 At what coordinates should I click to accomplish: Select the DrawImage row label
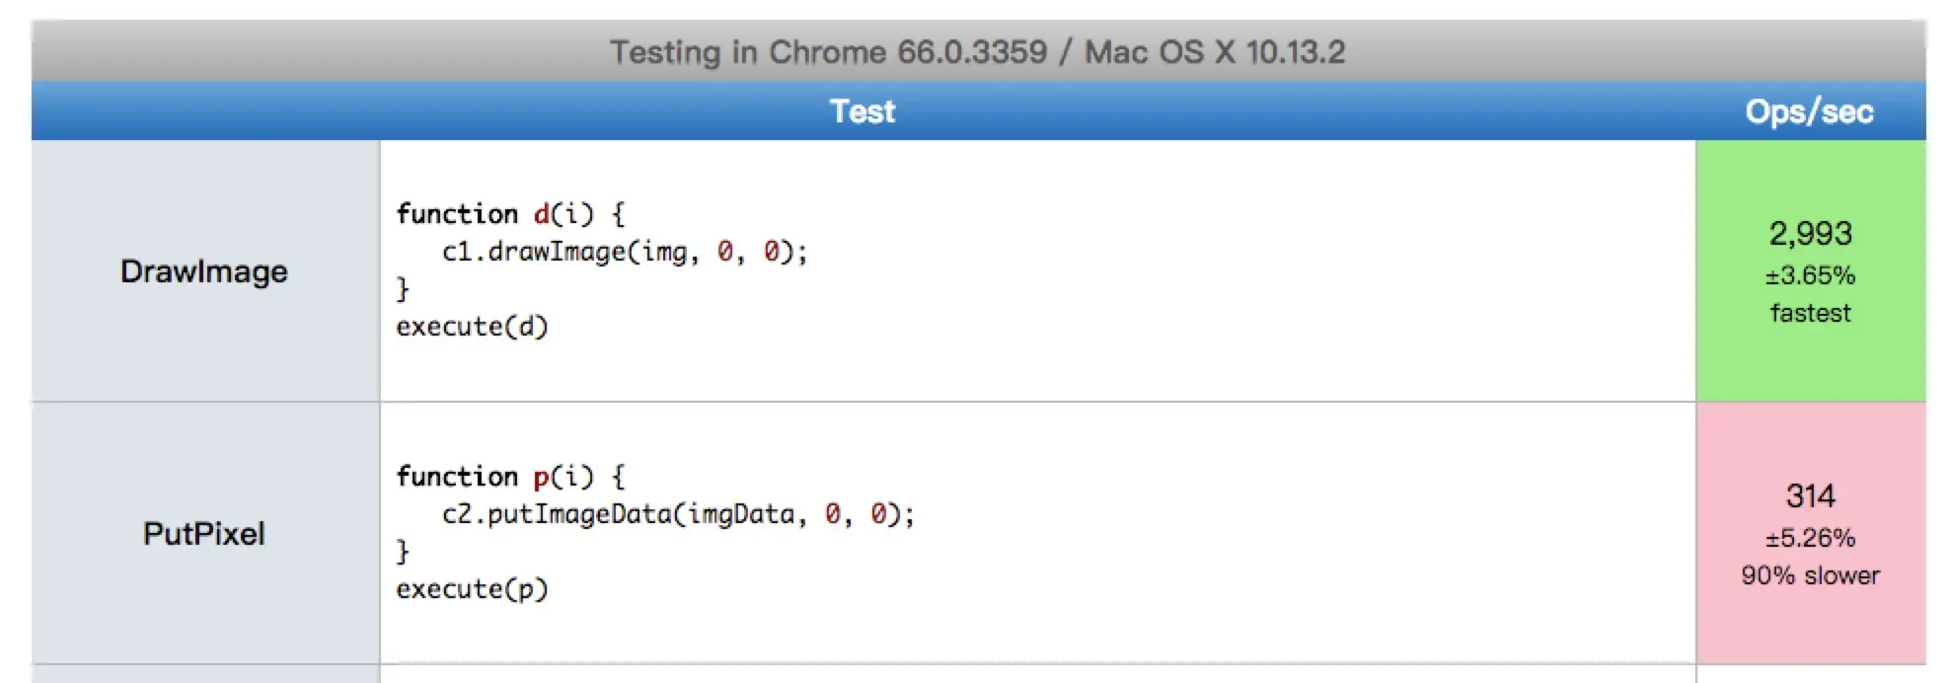204,271
